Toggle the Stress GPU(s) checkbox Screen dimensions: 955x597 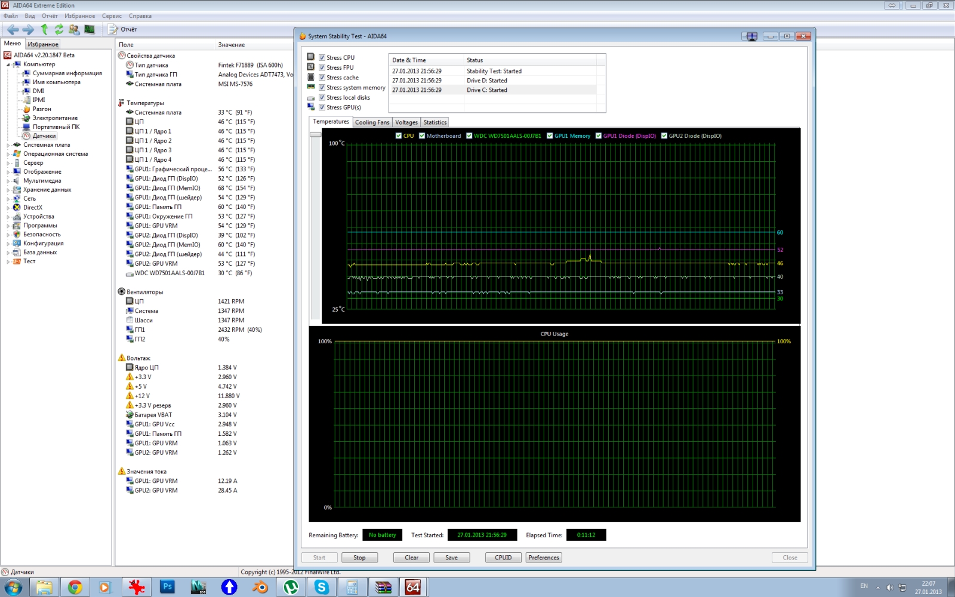(x=322, y=107)
